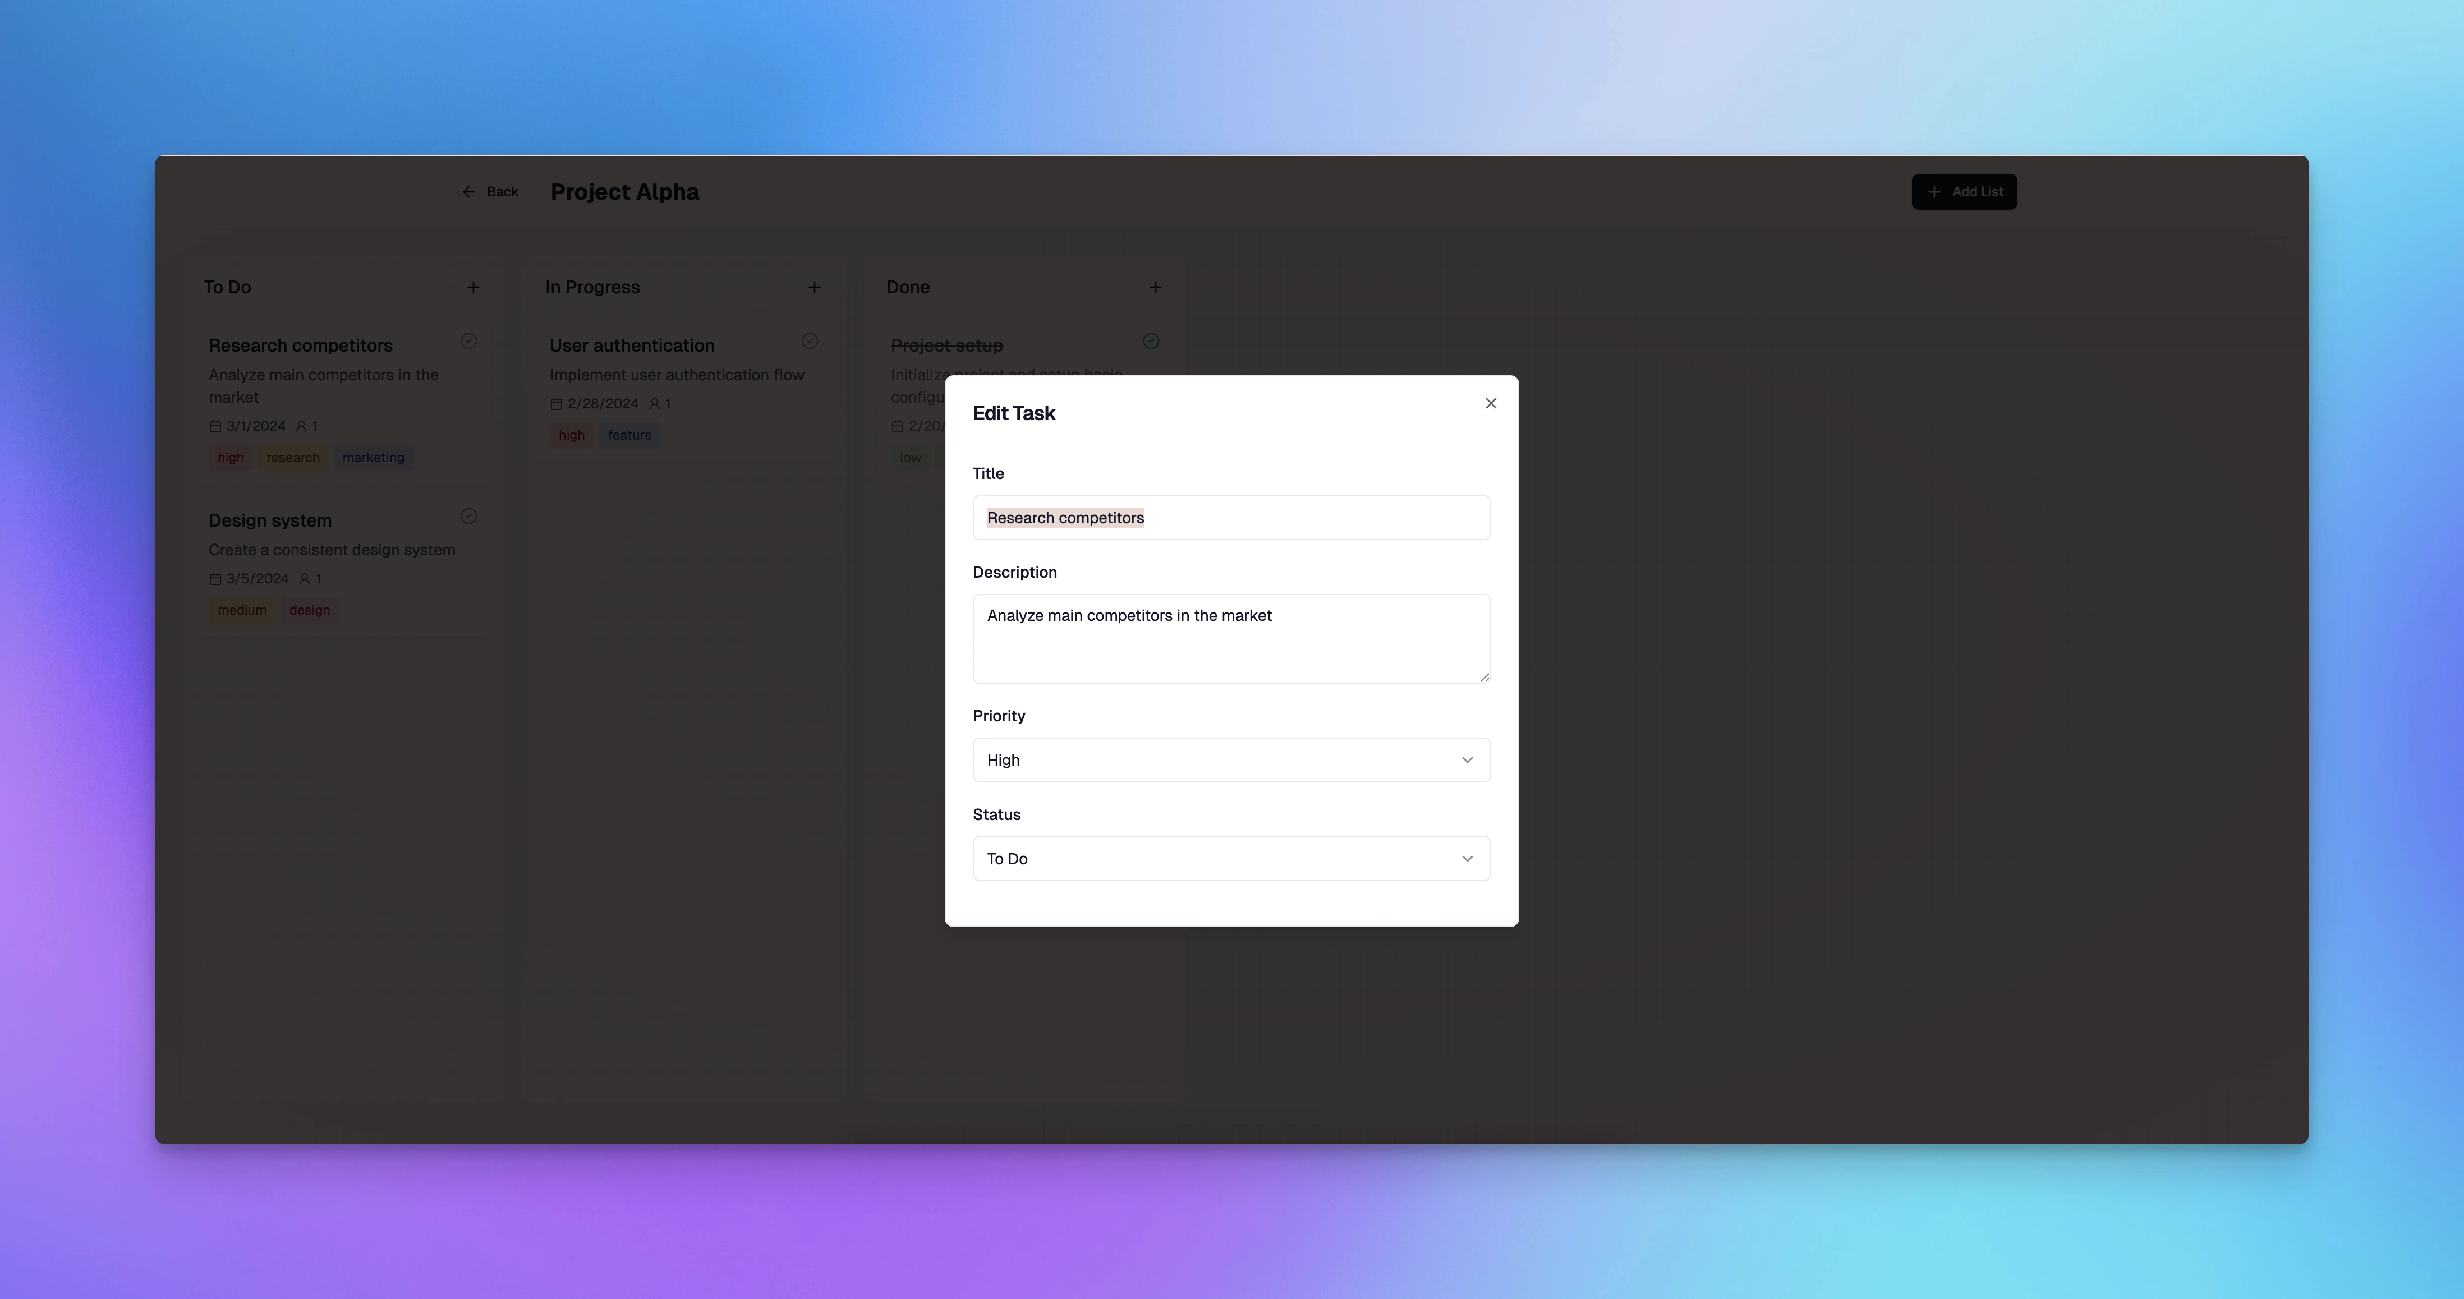This screenshot has height=1299, width=2464.
Task: Open the Design system card title
Action: pyautogui.click(x=270, y=520)
